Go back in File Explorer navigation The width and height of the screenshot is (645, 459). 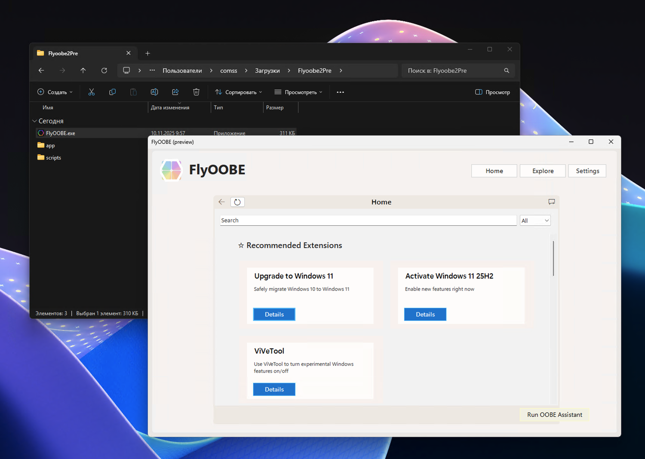point(41,70)
